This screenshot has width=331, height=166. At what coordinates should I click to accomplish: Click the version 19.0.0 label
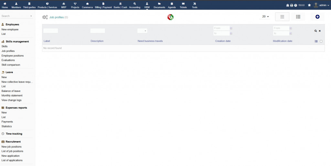pyautogui.click(x=302, y=5)
